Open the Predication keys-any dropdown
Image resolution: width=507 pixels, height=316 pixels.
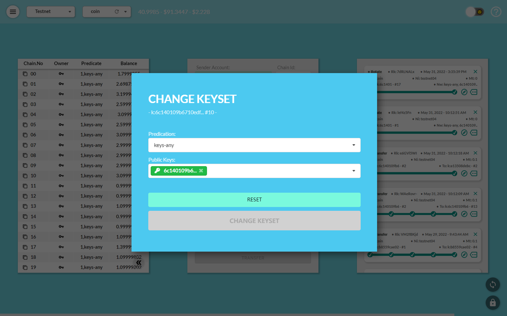pos(254,145)
